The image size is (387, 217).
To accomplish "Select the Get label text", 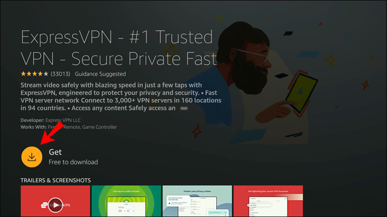I will [55, 152].
